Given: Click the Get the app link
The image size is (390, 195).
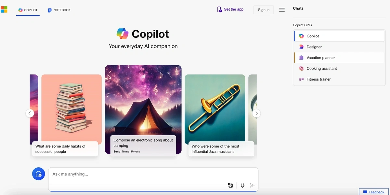Looking at the screenshot, I should [x=230, y=9].
